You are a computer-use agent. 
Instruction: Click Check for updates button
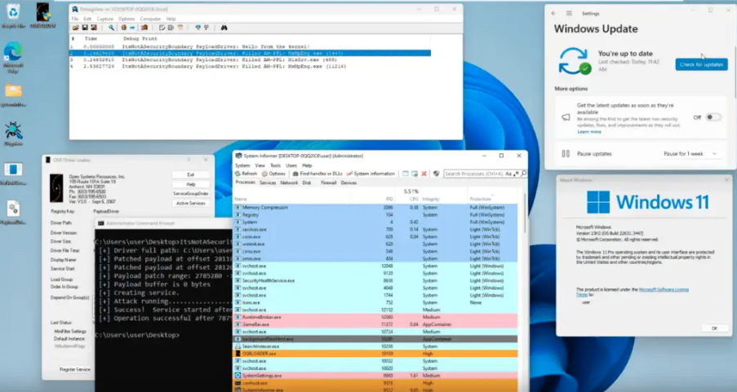(x=701, y=64)
